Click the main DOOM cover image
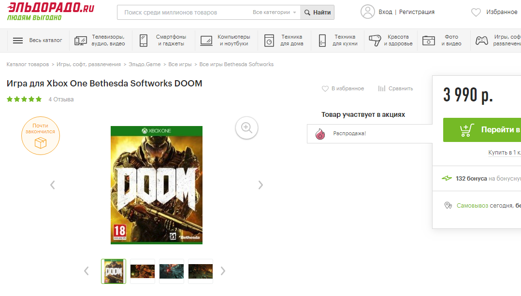The width and height of the screenshot is (521, 296). (x=157, y=185)
